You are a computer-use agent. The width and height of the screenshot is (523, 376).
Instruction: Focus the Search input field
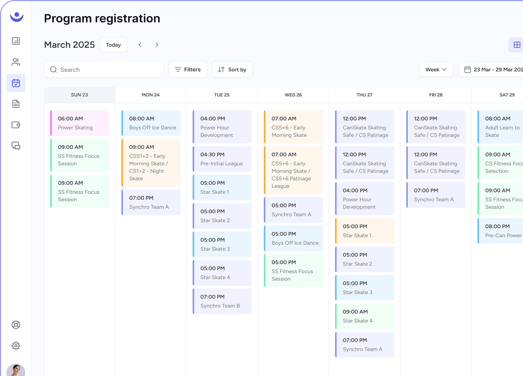tap(104, 70)
